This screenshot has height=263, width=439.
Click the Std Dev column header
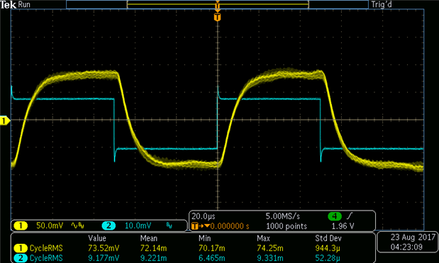[328, 238]
